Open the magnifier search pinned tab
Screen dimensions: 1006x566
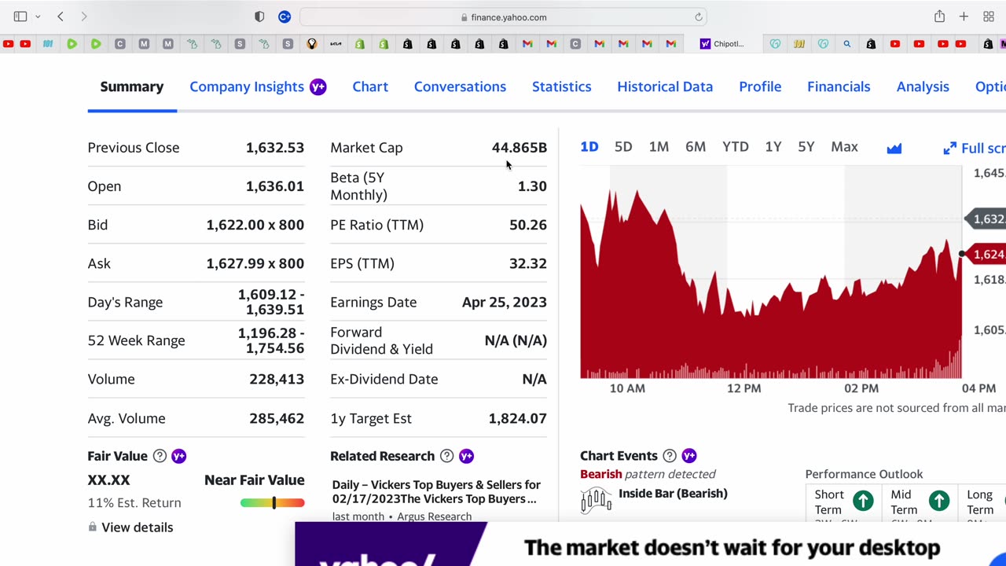coord(847,44)
